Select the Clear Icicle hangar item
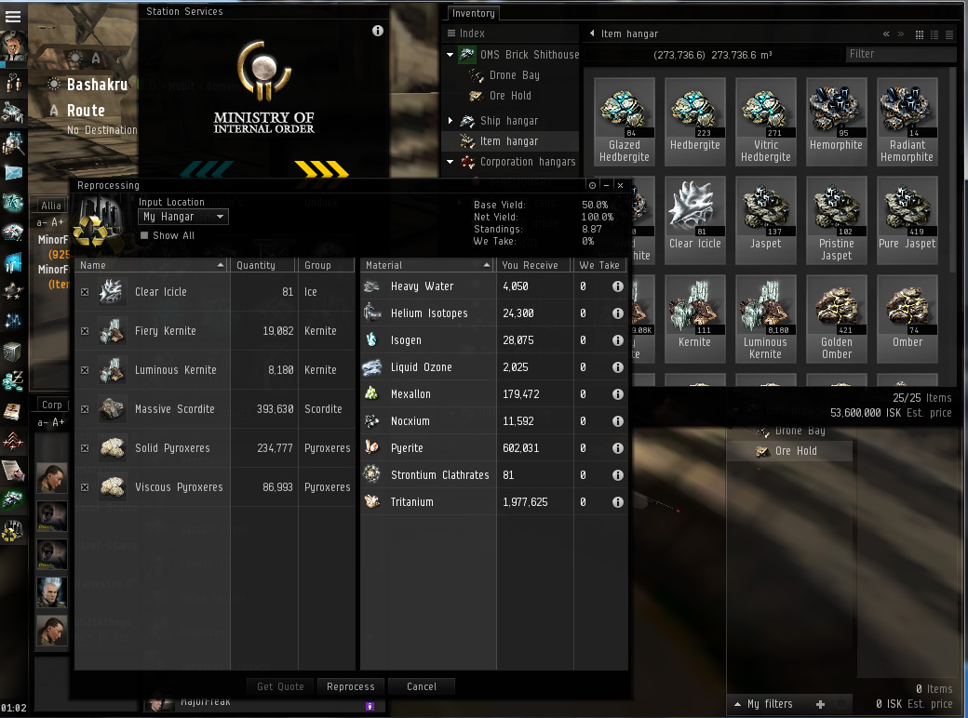This screenshot has height=718, width=968. (x=695, y=219)
